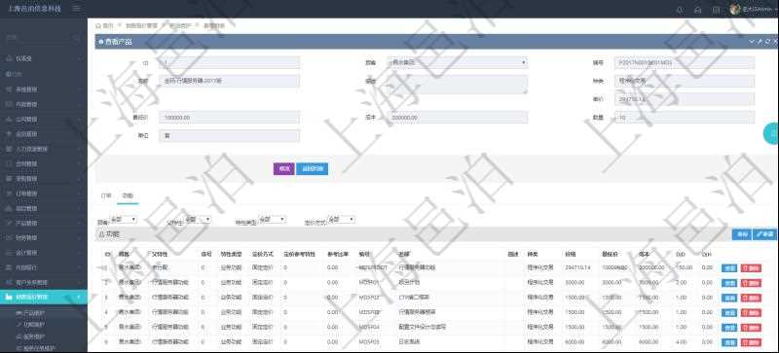Switch to the 订单 tab
Viewport: 779px width, 353px height.
point(106,195)
